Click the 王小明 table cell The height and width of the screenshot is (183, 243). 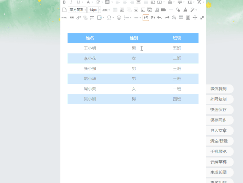pos(90,48)
